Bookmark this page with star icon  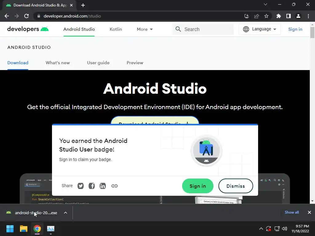pos(266,16)
